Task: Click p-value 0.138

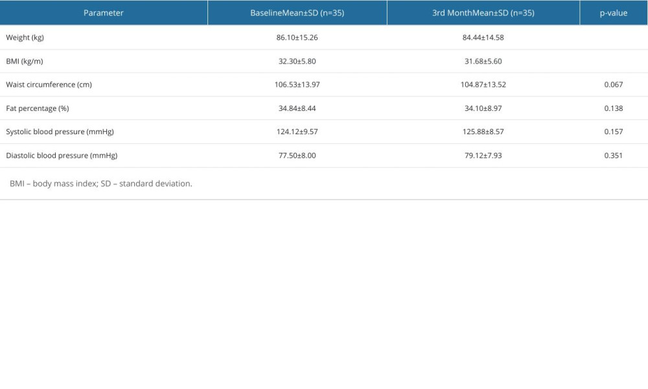Action: click(x=613, y=108)
